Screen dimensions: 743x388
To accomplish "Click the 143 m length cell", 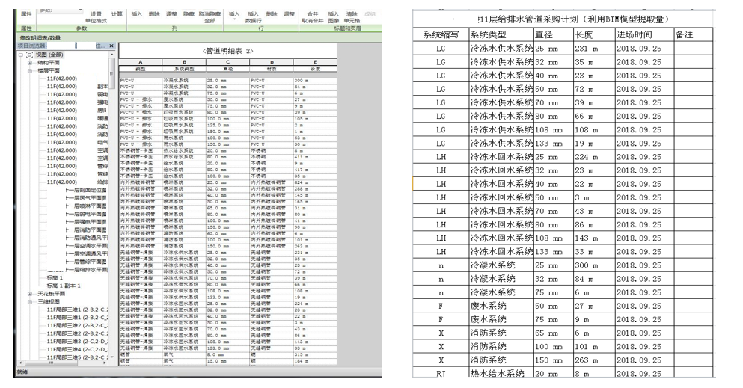I will coord(594,238).
